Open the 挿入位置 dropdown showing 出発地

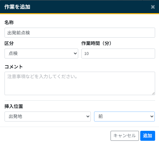[x=48, y=116]
